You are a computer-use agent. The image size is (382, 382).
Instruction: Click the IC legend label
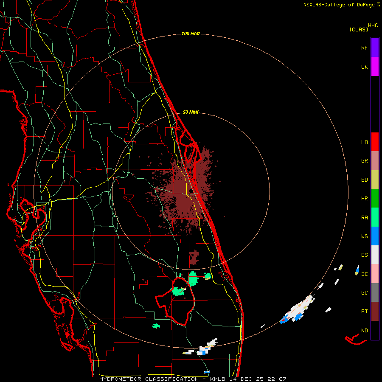point(364,274)
